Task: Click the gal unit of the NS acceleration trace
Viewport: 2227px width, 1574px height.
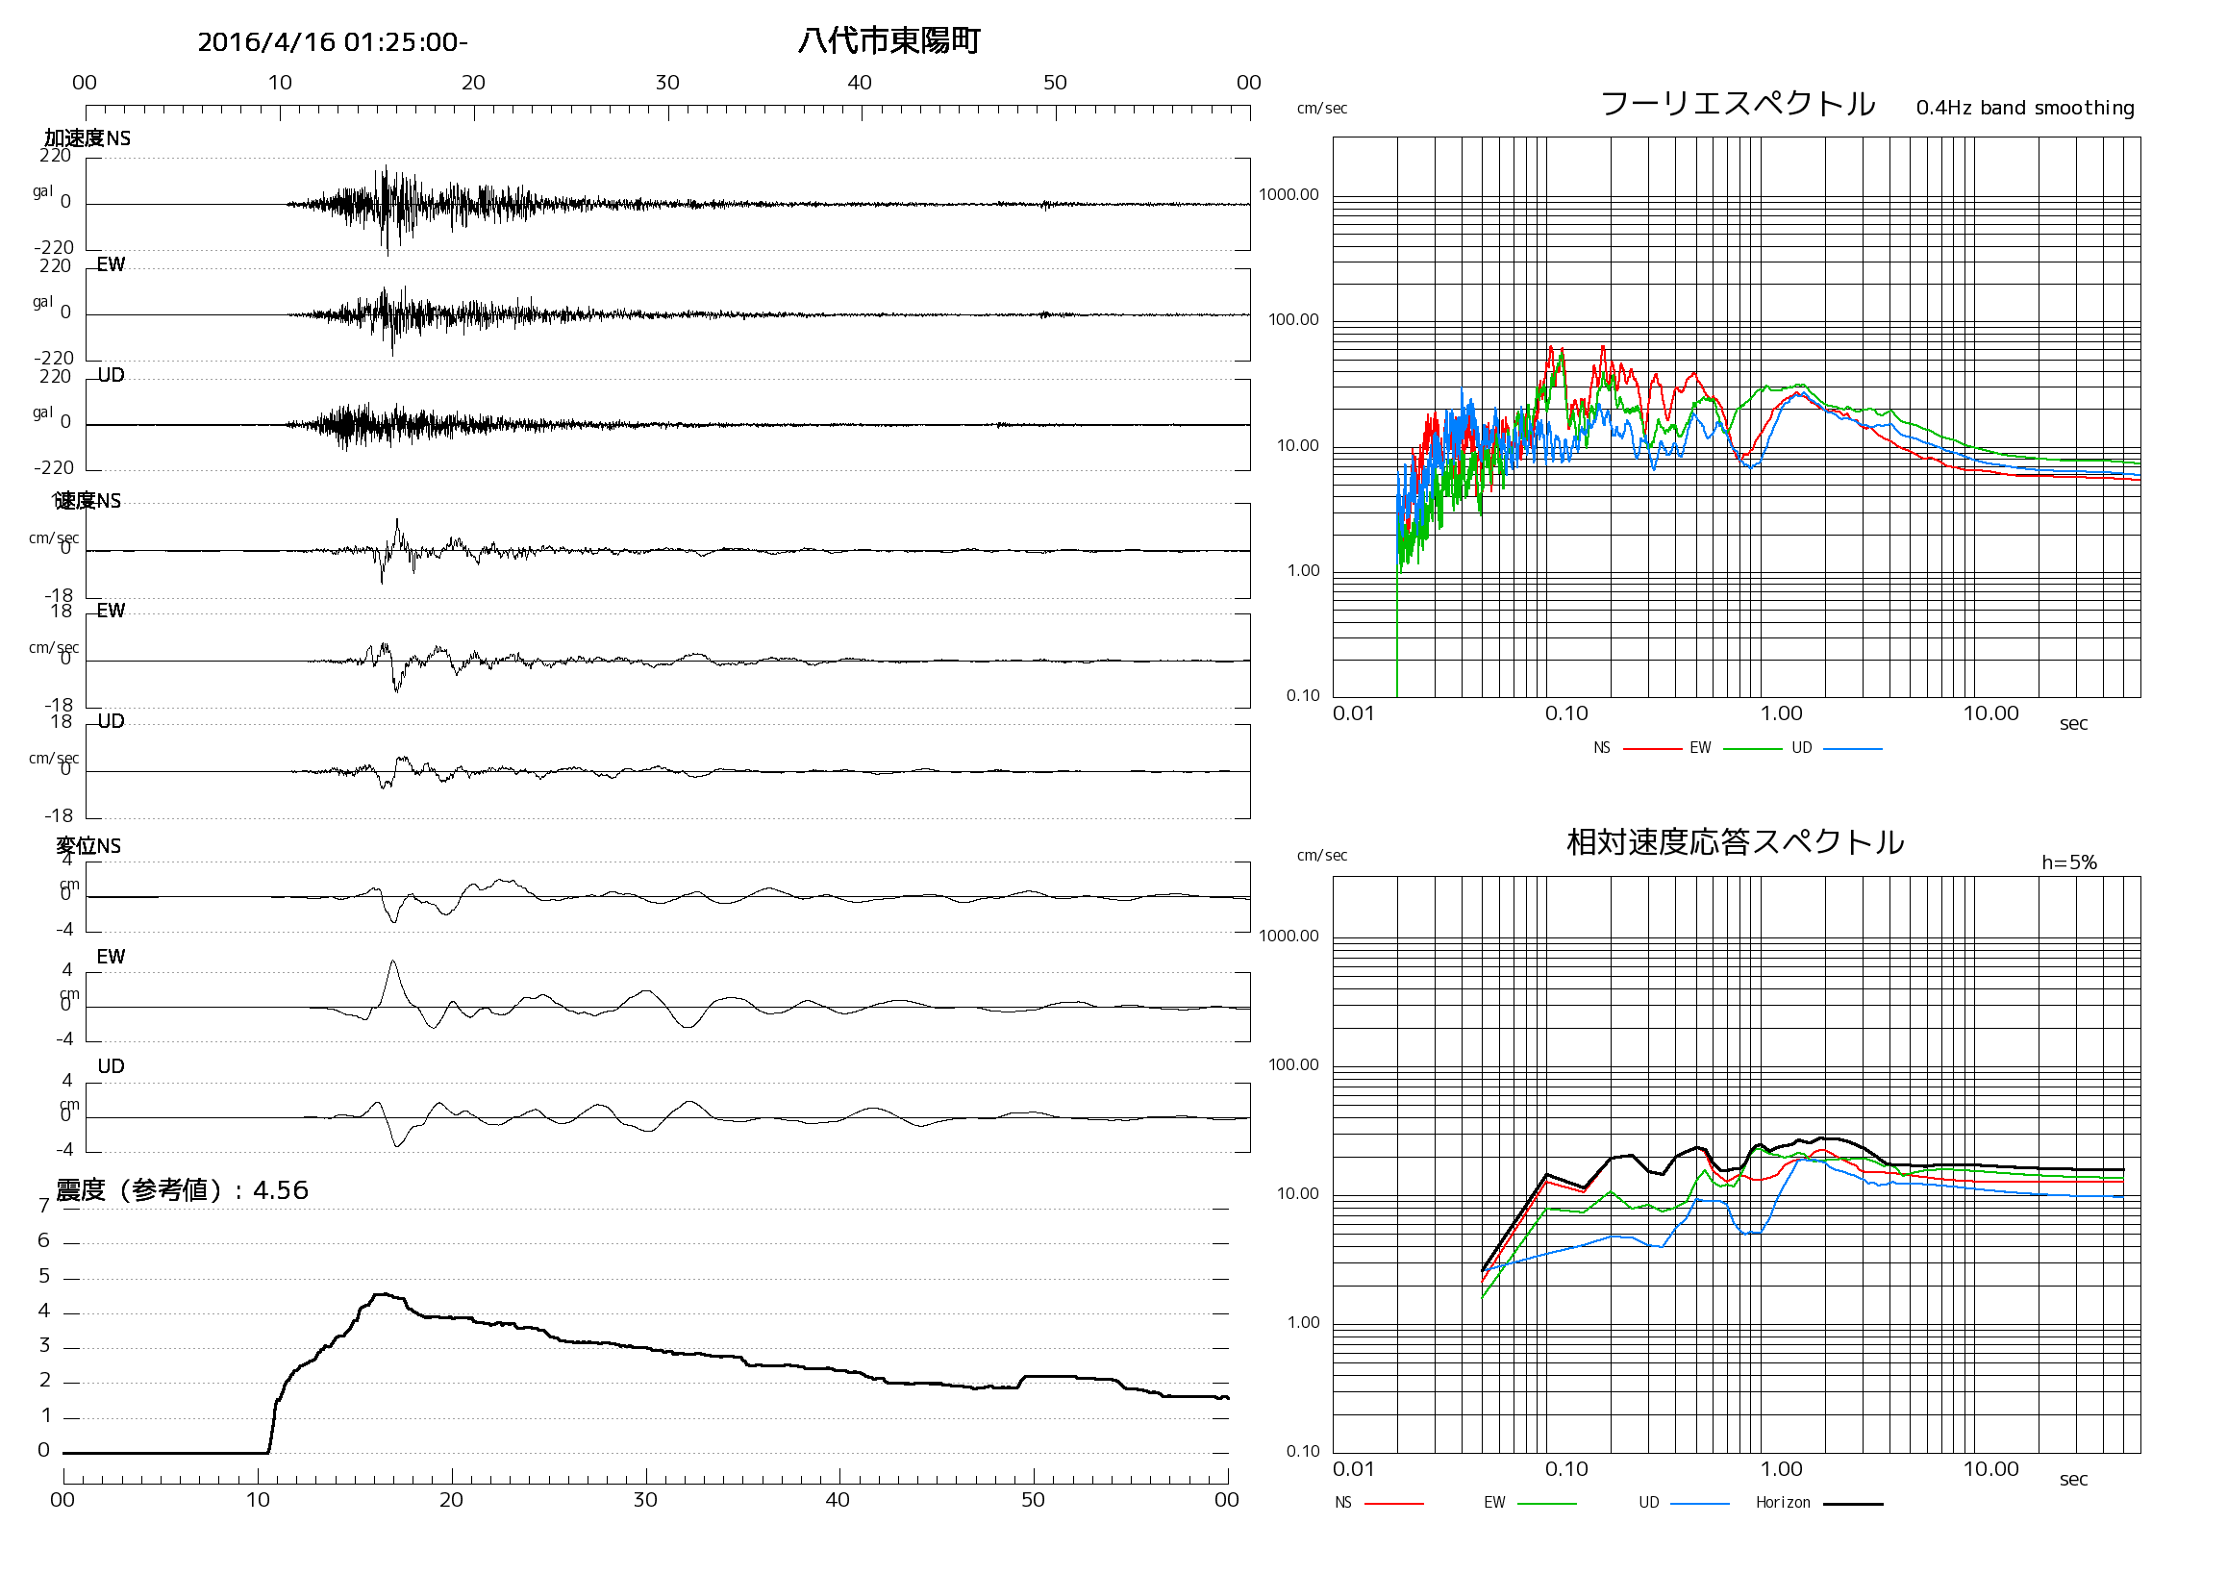Action: [x=42, y=191]
